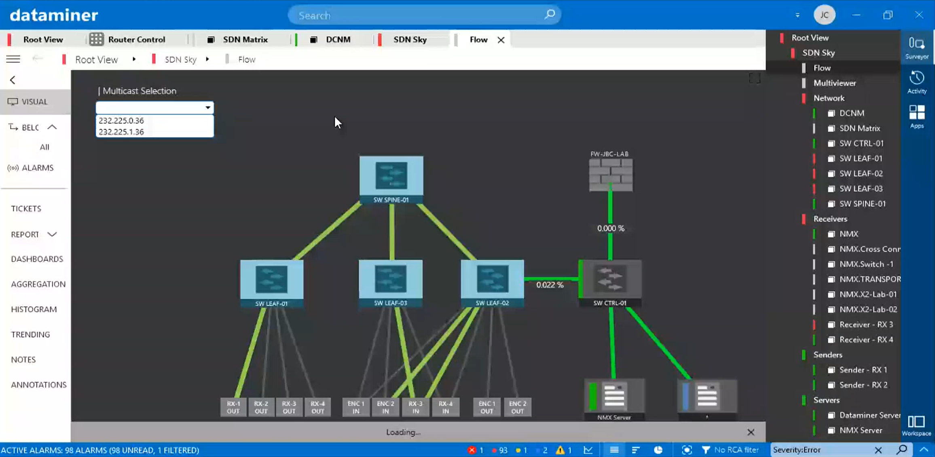The image size is (935, 457).
Task: Click the pie chart icon in status bar
Action: pyautogui.click(x=658, y=450)
